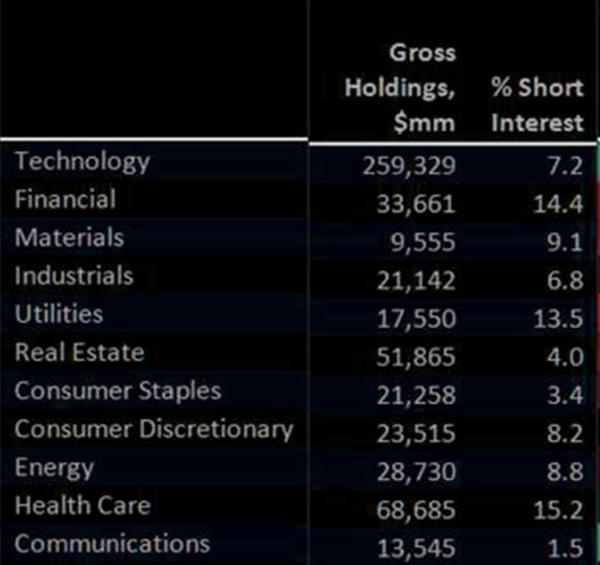Select the Health Care holdings value 68,685
This screenshot has height=565, width=600.
(420, 509)
